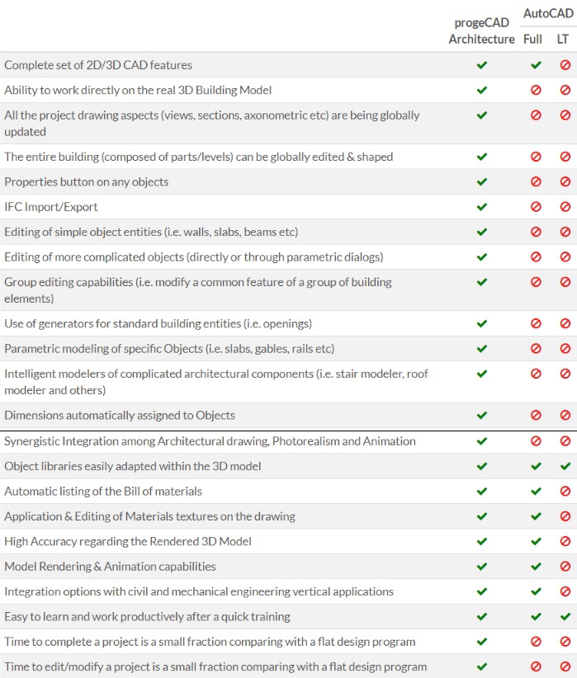
Task: Click the AutoCAD Full green check for Bill of materials
Action: 536,492
